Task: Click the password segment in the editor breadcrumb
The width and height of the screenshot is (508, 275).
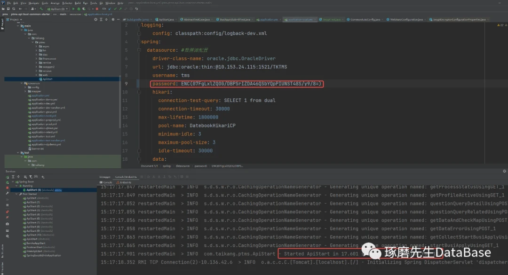Action: click(x=200, y=166)
